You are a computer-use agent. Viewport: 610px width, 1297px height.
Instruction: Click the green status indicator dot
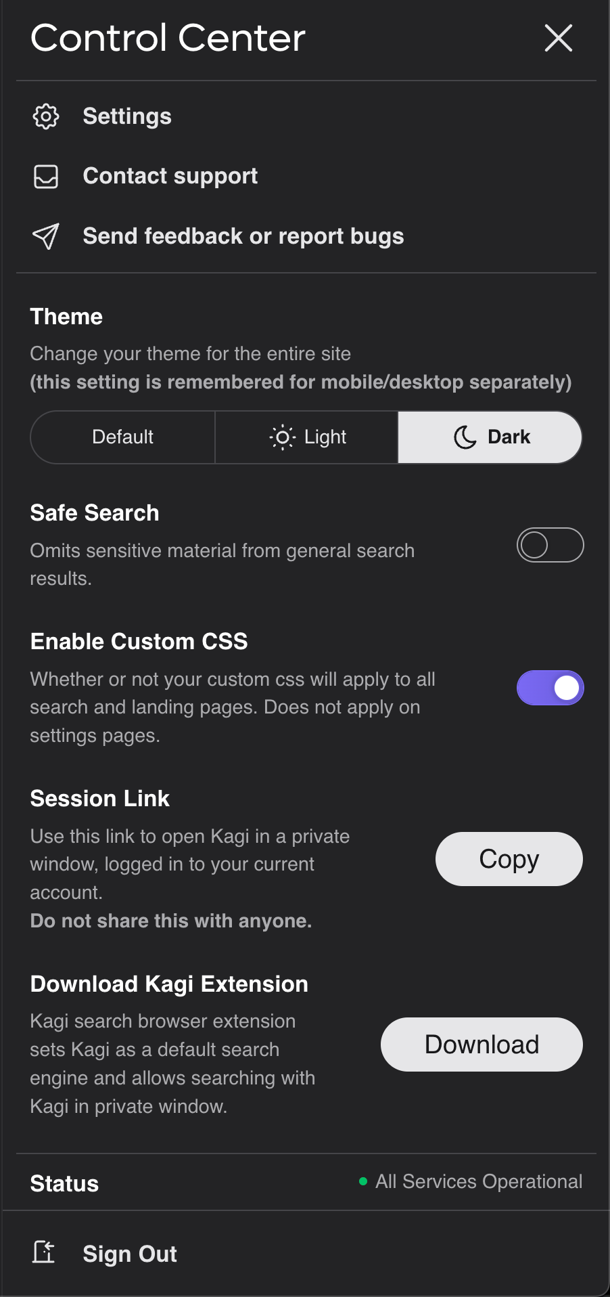point(363,1181)
